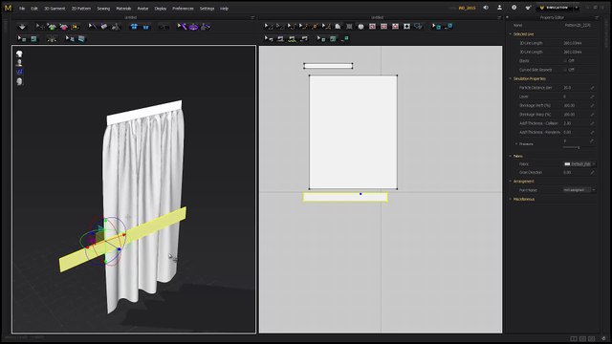Select the Polygon pattern tool
This screenshot has height=344, width=612.
coord(338,26)
